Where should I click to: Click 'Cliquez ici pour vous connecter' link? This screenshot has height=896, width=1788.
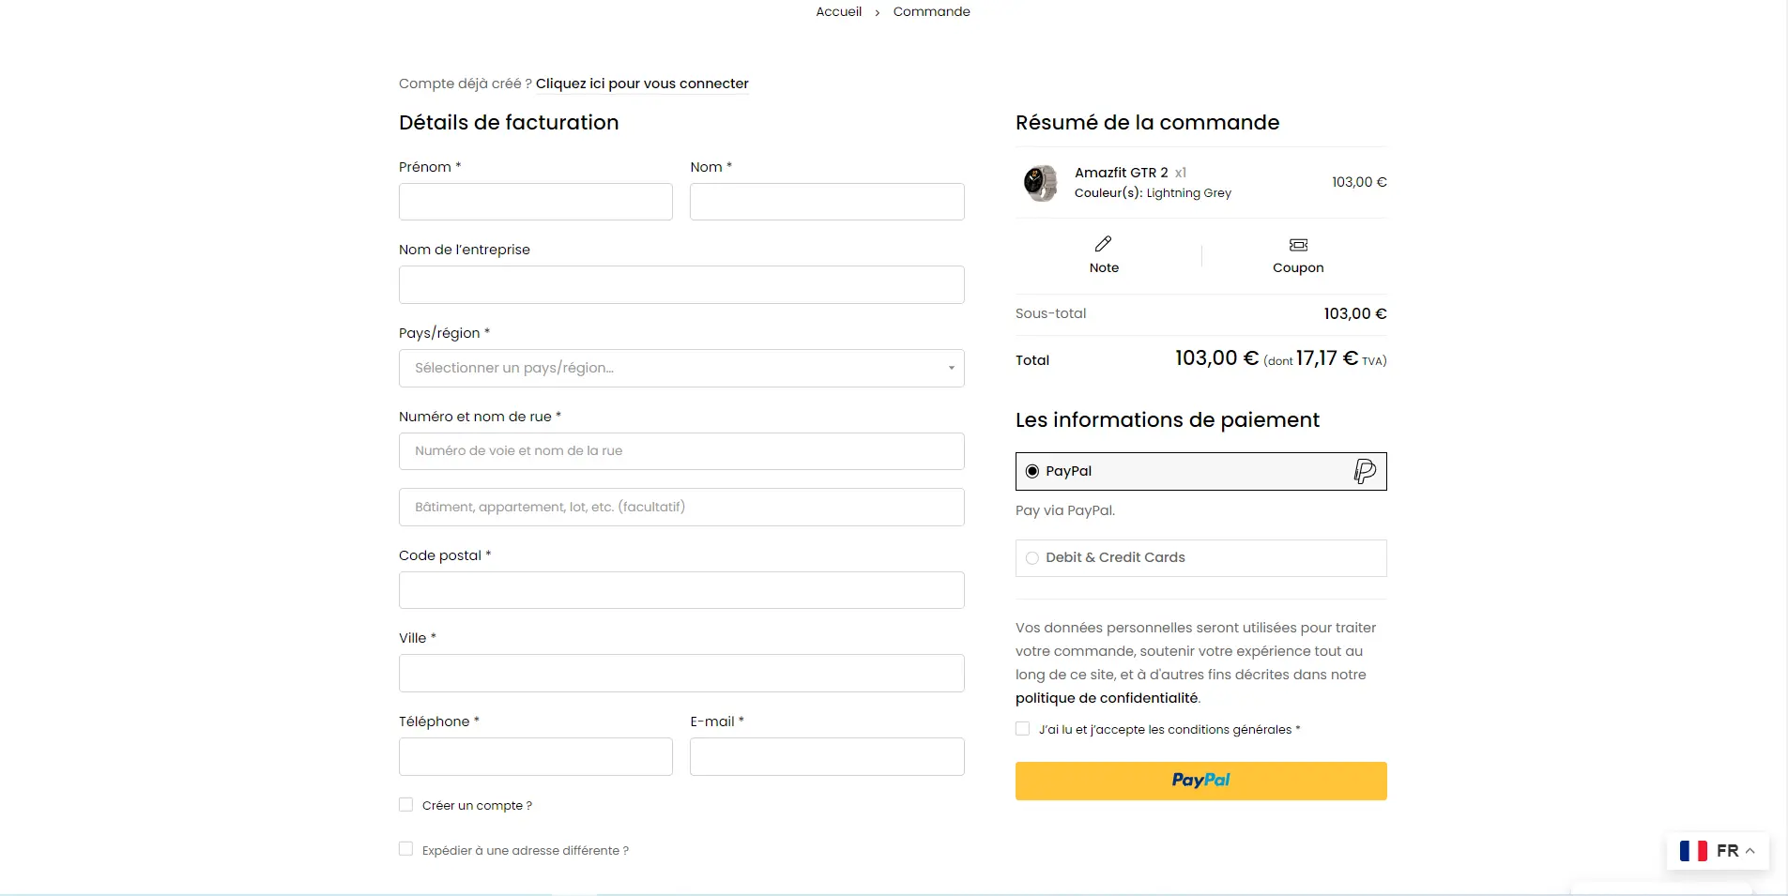tap(642, 84)
